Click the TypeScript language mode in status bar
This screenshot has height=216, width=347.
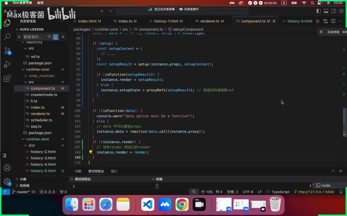tap(280, 192)
